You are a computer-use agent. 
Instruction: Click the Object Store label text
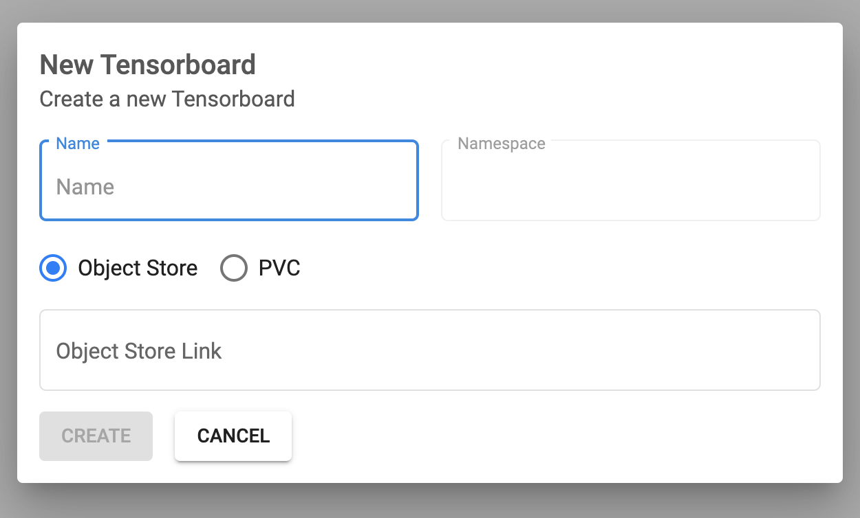[137, 268]
